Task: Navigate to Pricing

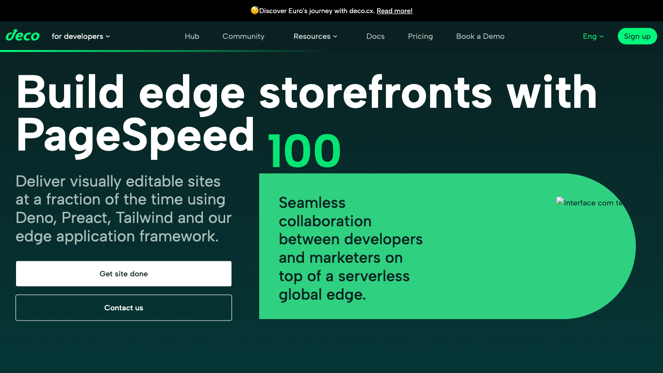Action: click(x=420, y=36)
